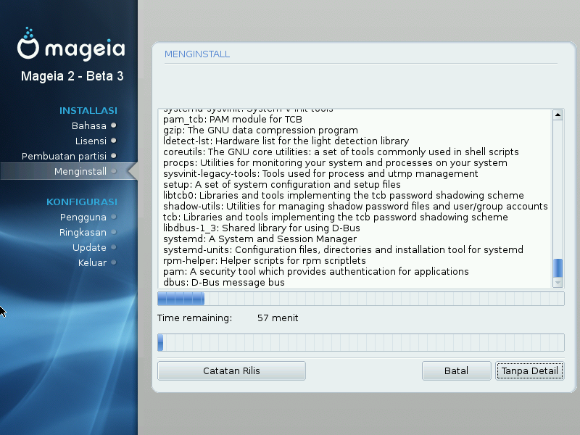
Task: Click the bullet next to Bahasa
Action: click(114, 125)
